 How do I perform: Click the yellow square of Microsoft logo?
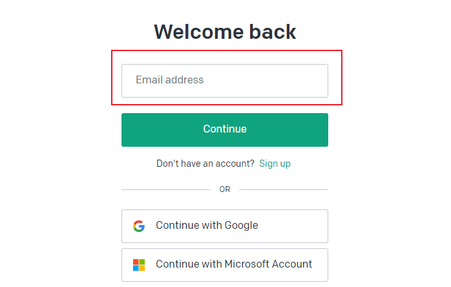point(142,268)
